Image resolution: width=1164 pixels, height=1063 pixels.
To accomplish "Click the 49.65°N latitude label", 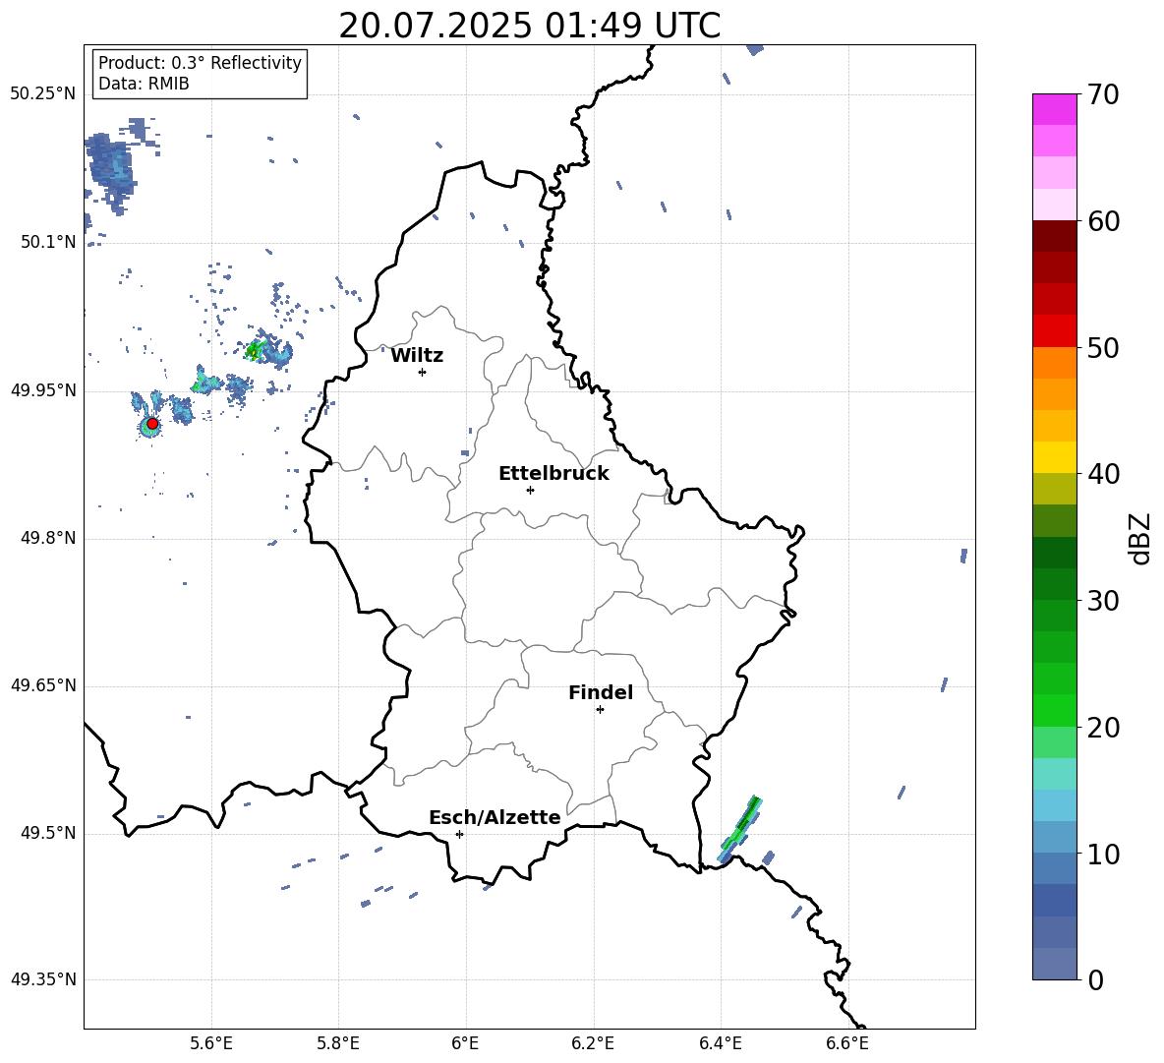I will coord(43,685).
